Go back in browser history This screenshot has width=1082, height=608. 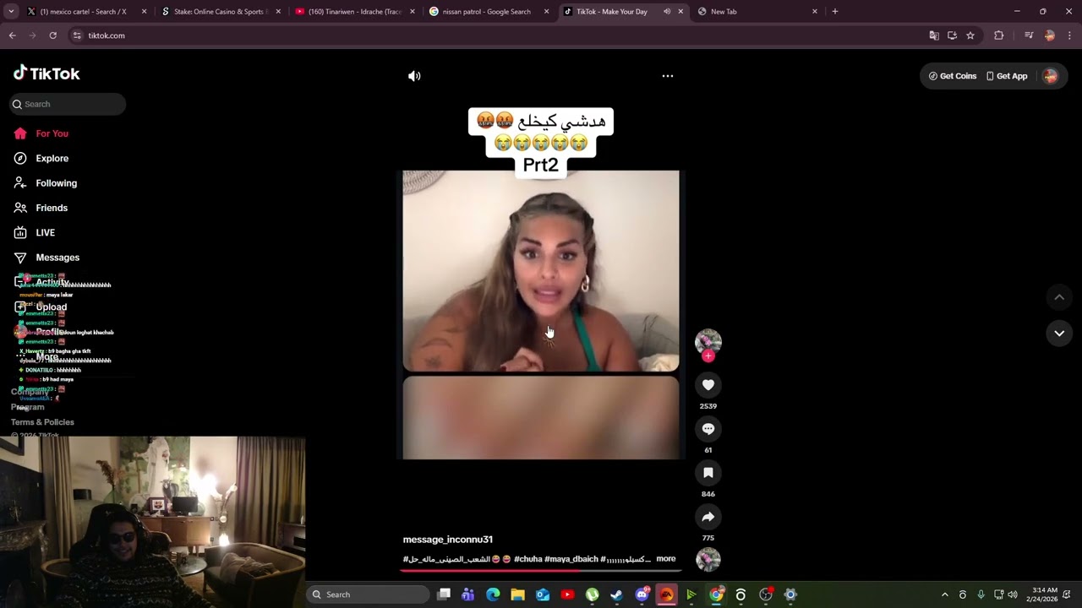tap(13, 35)
